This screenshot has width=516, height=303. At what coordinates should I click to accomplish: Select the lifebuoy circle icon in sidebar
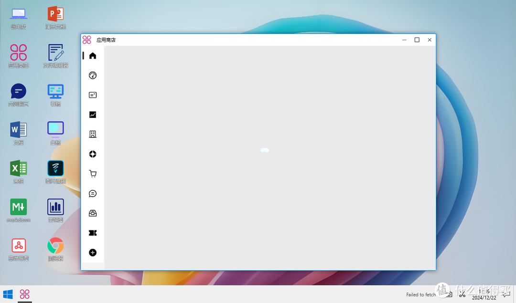(93, 154)
